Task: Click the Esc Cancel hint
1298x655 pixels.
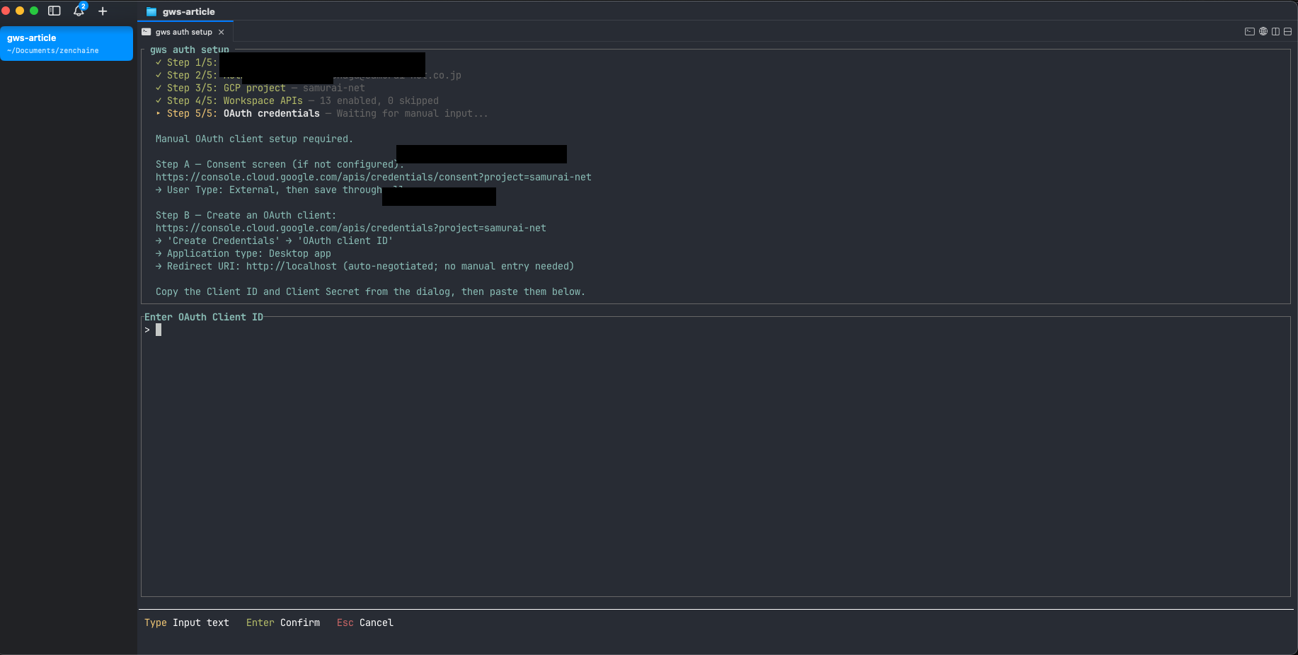Action: pos(364,622)
